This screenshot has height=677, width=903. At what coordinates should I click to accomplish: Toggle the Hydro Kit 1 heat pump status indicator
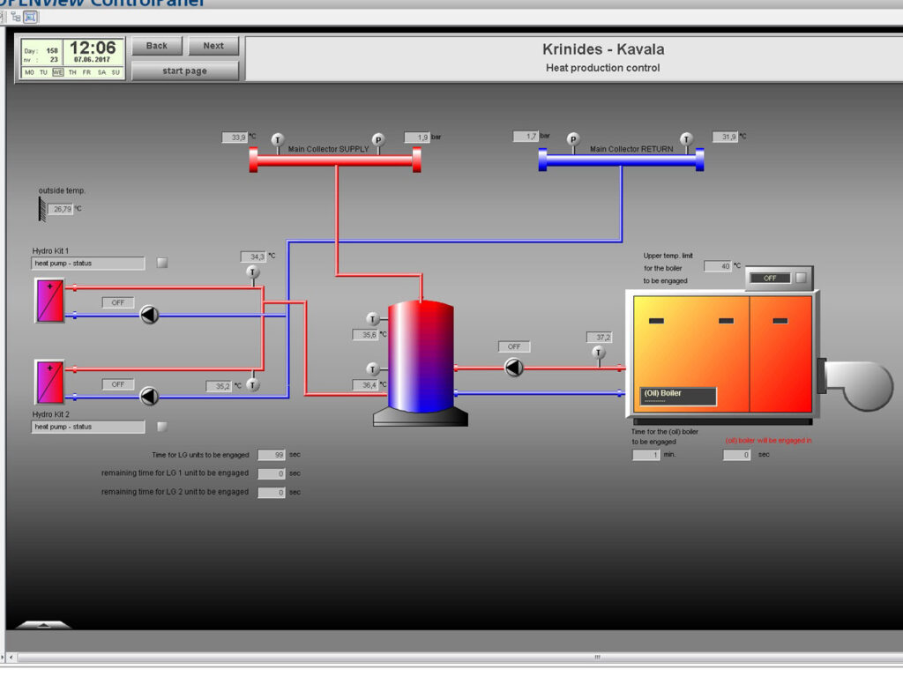point(162,263)
